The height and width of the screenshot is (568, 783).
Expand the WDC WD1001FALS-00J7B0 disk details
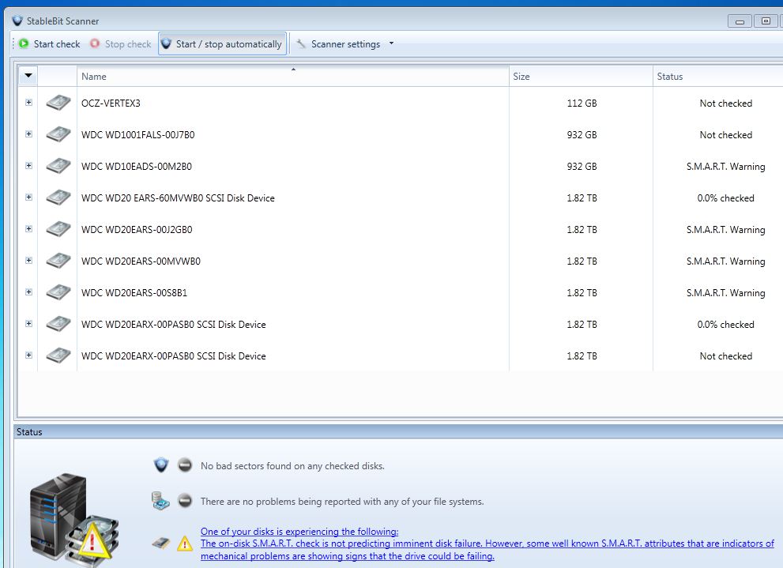[x=29, y=134]
